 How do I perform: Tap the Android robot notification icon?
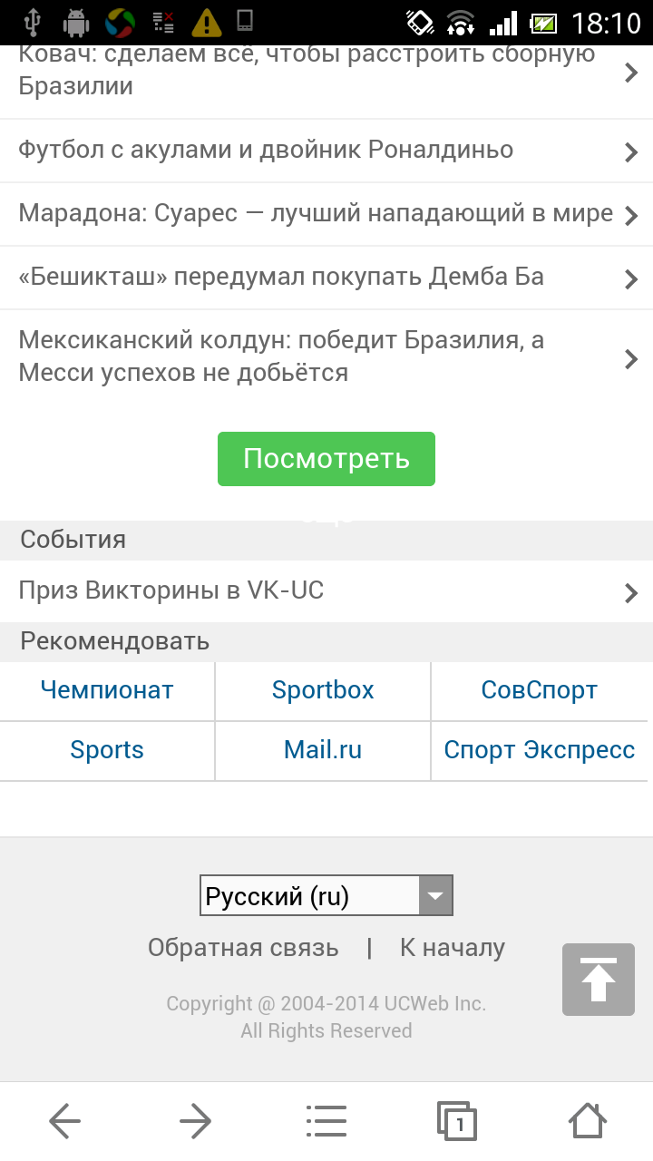[77, 22]
